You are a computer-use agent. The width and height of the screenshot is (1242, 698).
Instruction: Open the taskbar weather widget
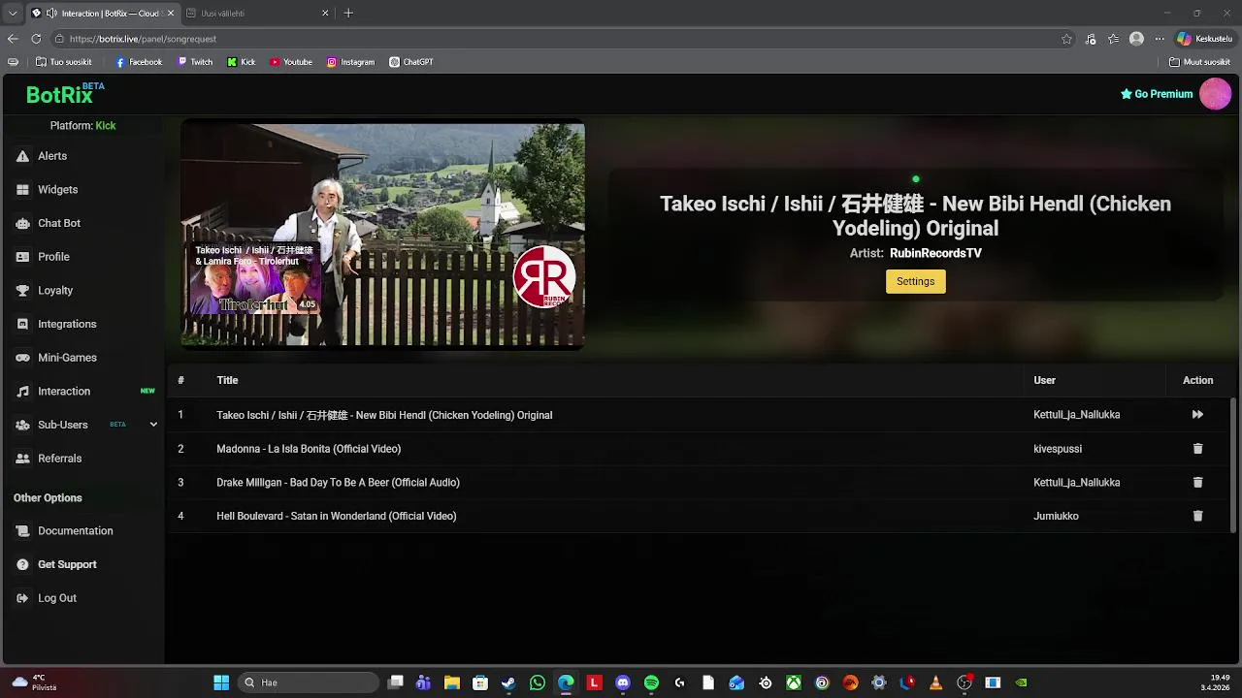pyautogui.click(x=33, y=682)
